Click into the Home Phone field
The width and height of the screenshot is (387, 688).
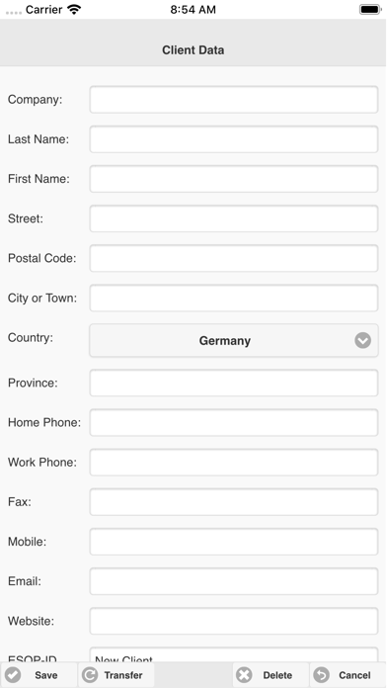[x=234, y=422]
